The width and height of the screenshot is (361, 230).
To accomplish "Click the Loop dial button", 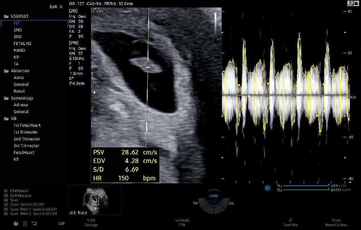I will [x=213, y=196].
